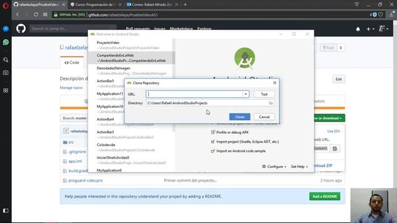This screenshot has height=223, width=397.
Task: Open Marketplace in GitHub navigation
Action: (181, 28)
